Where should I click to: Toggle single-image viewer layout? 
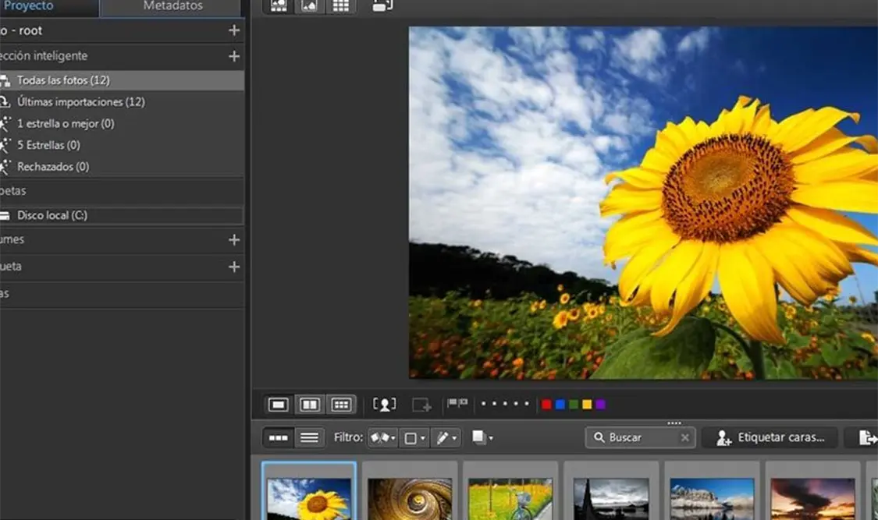pyautogui.click(x=279, y=405)
